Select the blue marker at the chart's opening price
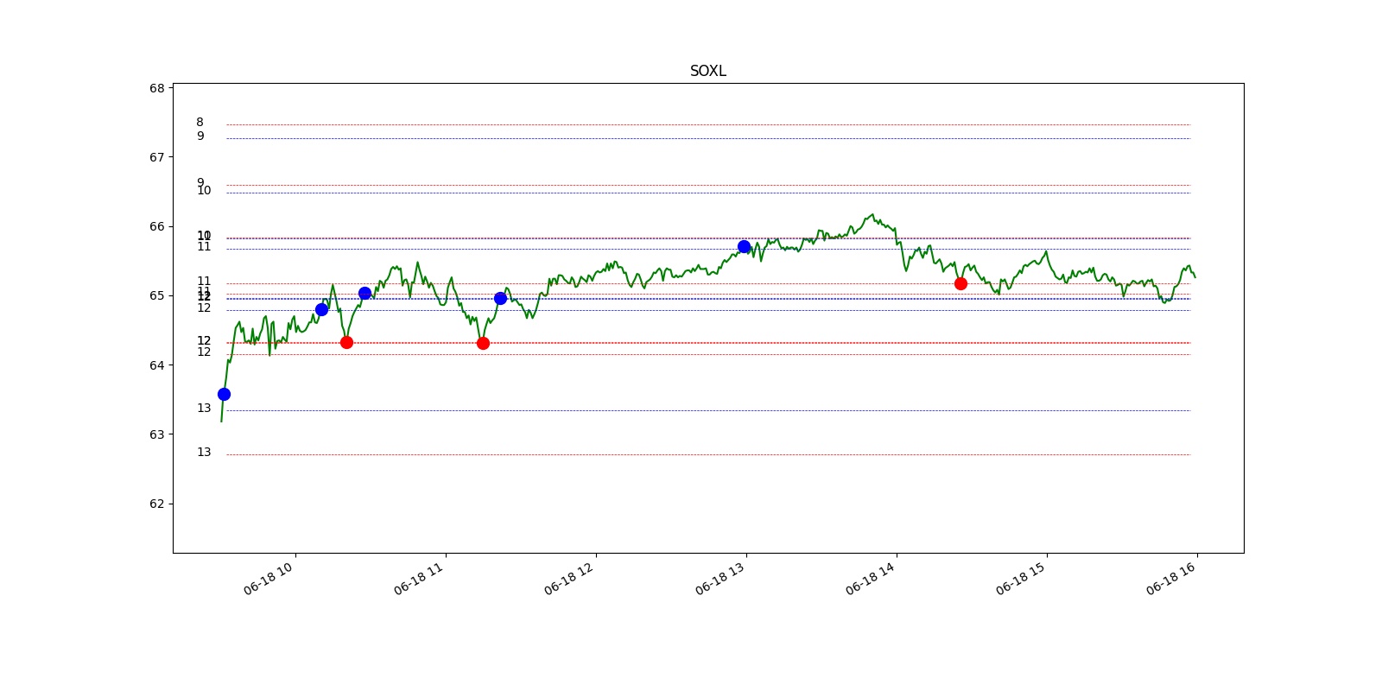1382x691 pixels. [x=224, y=394]
